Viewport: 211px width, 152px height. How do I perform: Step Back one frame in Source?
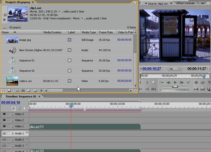[x=168, y=82]
